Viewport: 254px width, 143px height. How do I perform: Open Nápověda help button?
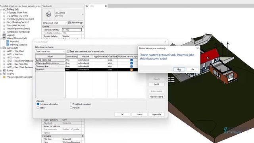click(x=156, y=114)
